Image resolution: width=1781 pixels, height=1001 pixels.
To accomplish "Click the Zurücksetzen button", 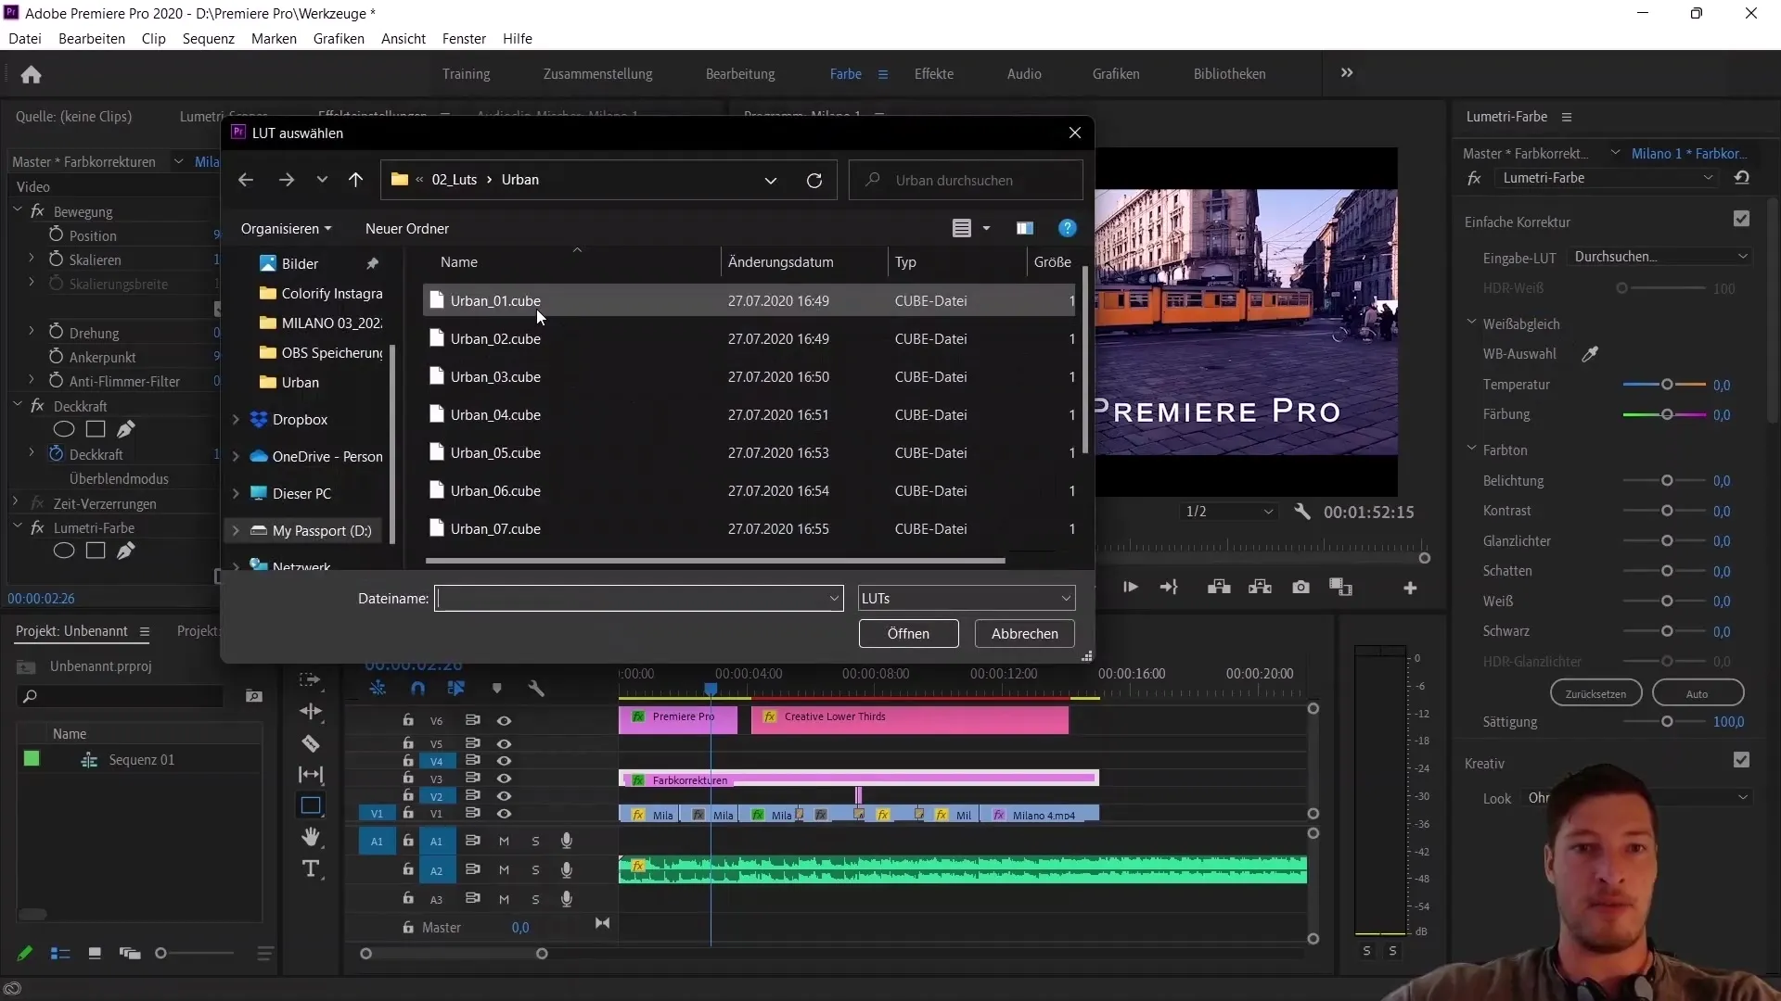I will pos(1595,694).
